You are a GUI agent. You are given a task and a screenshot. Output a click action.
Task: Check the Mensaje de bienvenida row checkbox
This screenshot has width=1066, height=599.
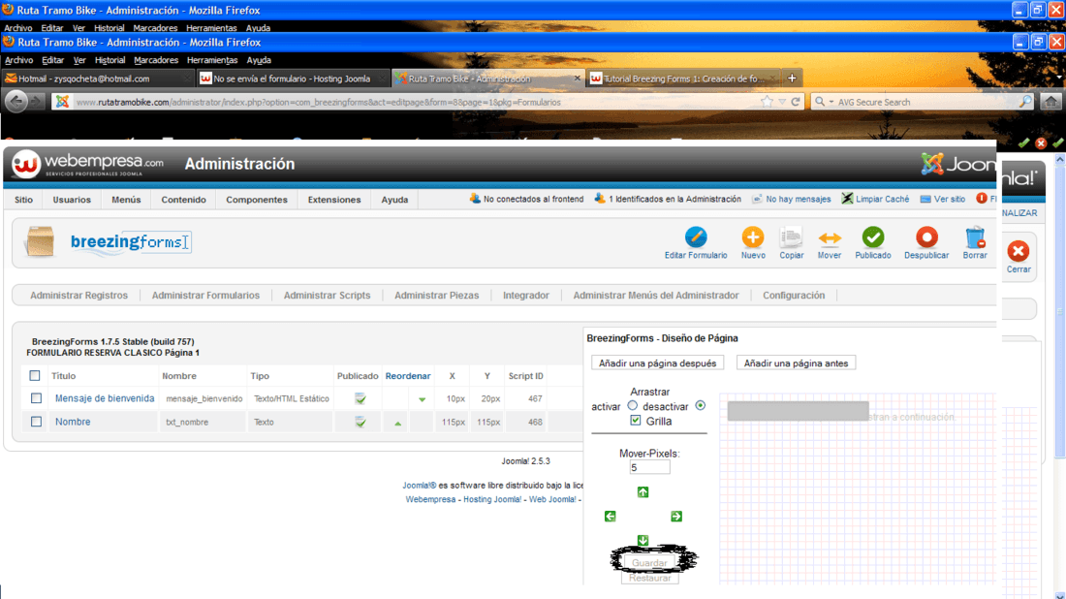coord(36,398)
